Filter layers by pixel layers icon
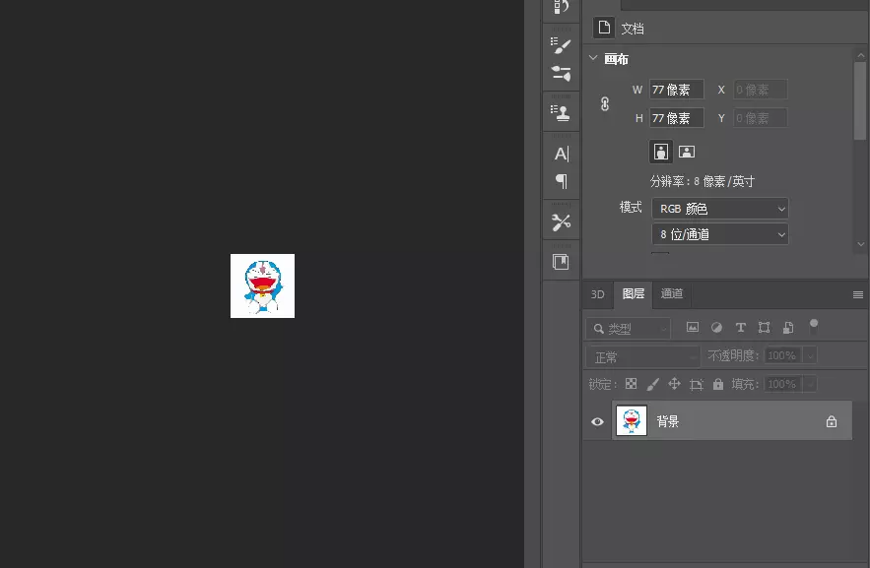This screenshot has height=568, width=870. coord(693,327)
